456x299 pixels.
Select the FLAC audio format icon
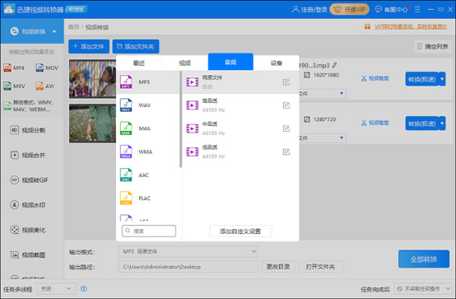coord(126,199)
